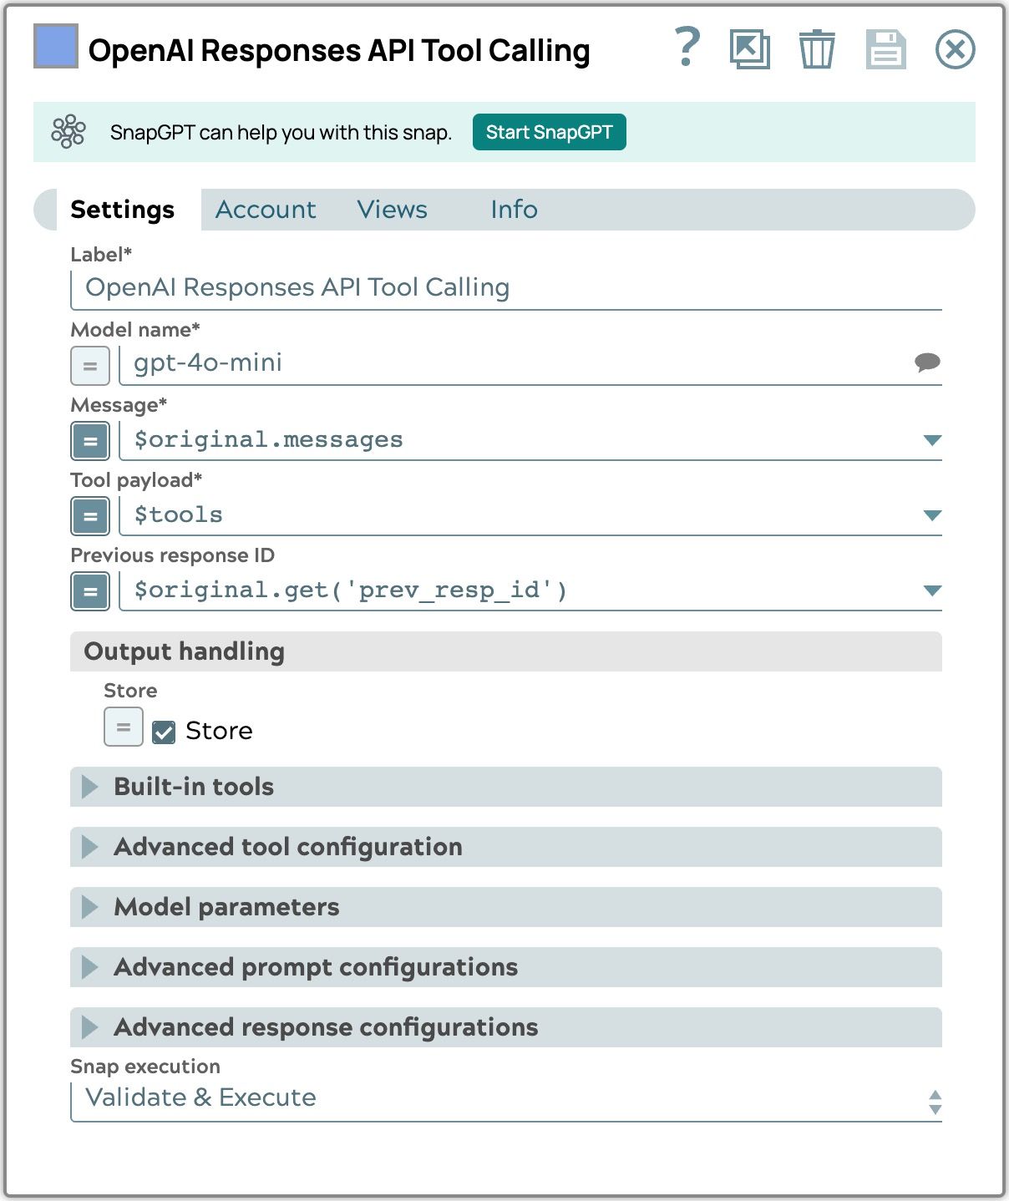Click the Label text input field

pyautogui.click(x=505, y=288)
